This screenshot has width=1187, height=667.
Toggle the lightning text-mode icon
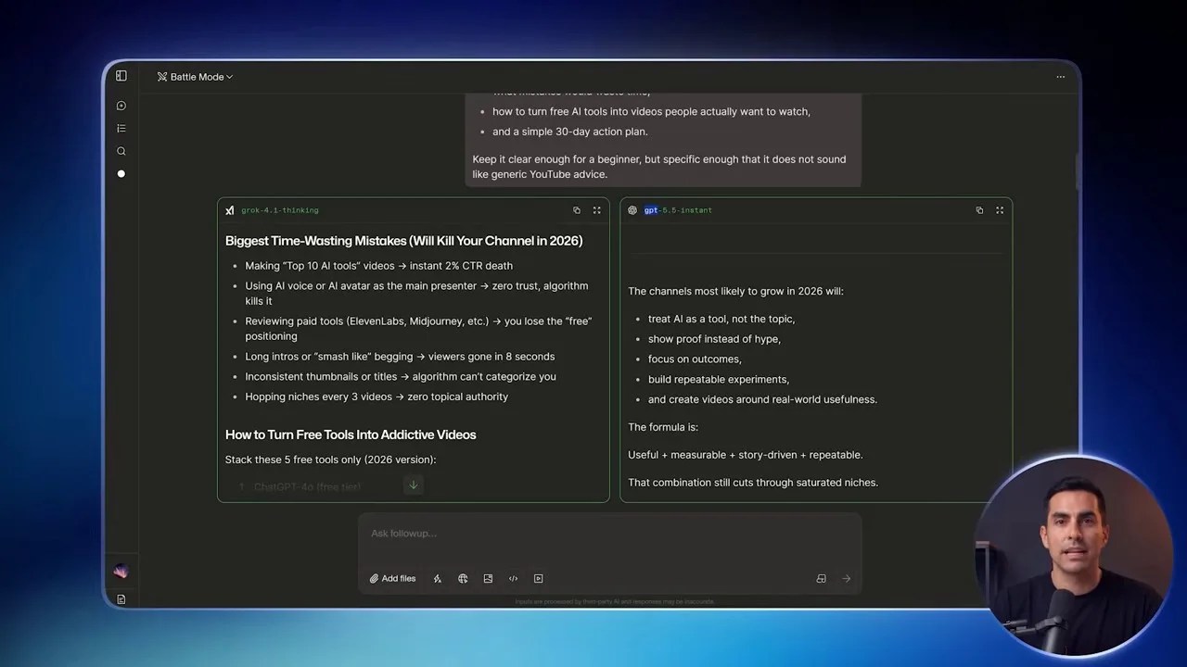(438, 579)
